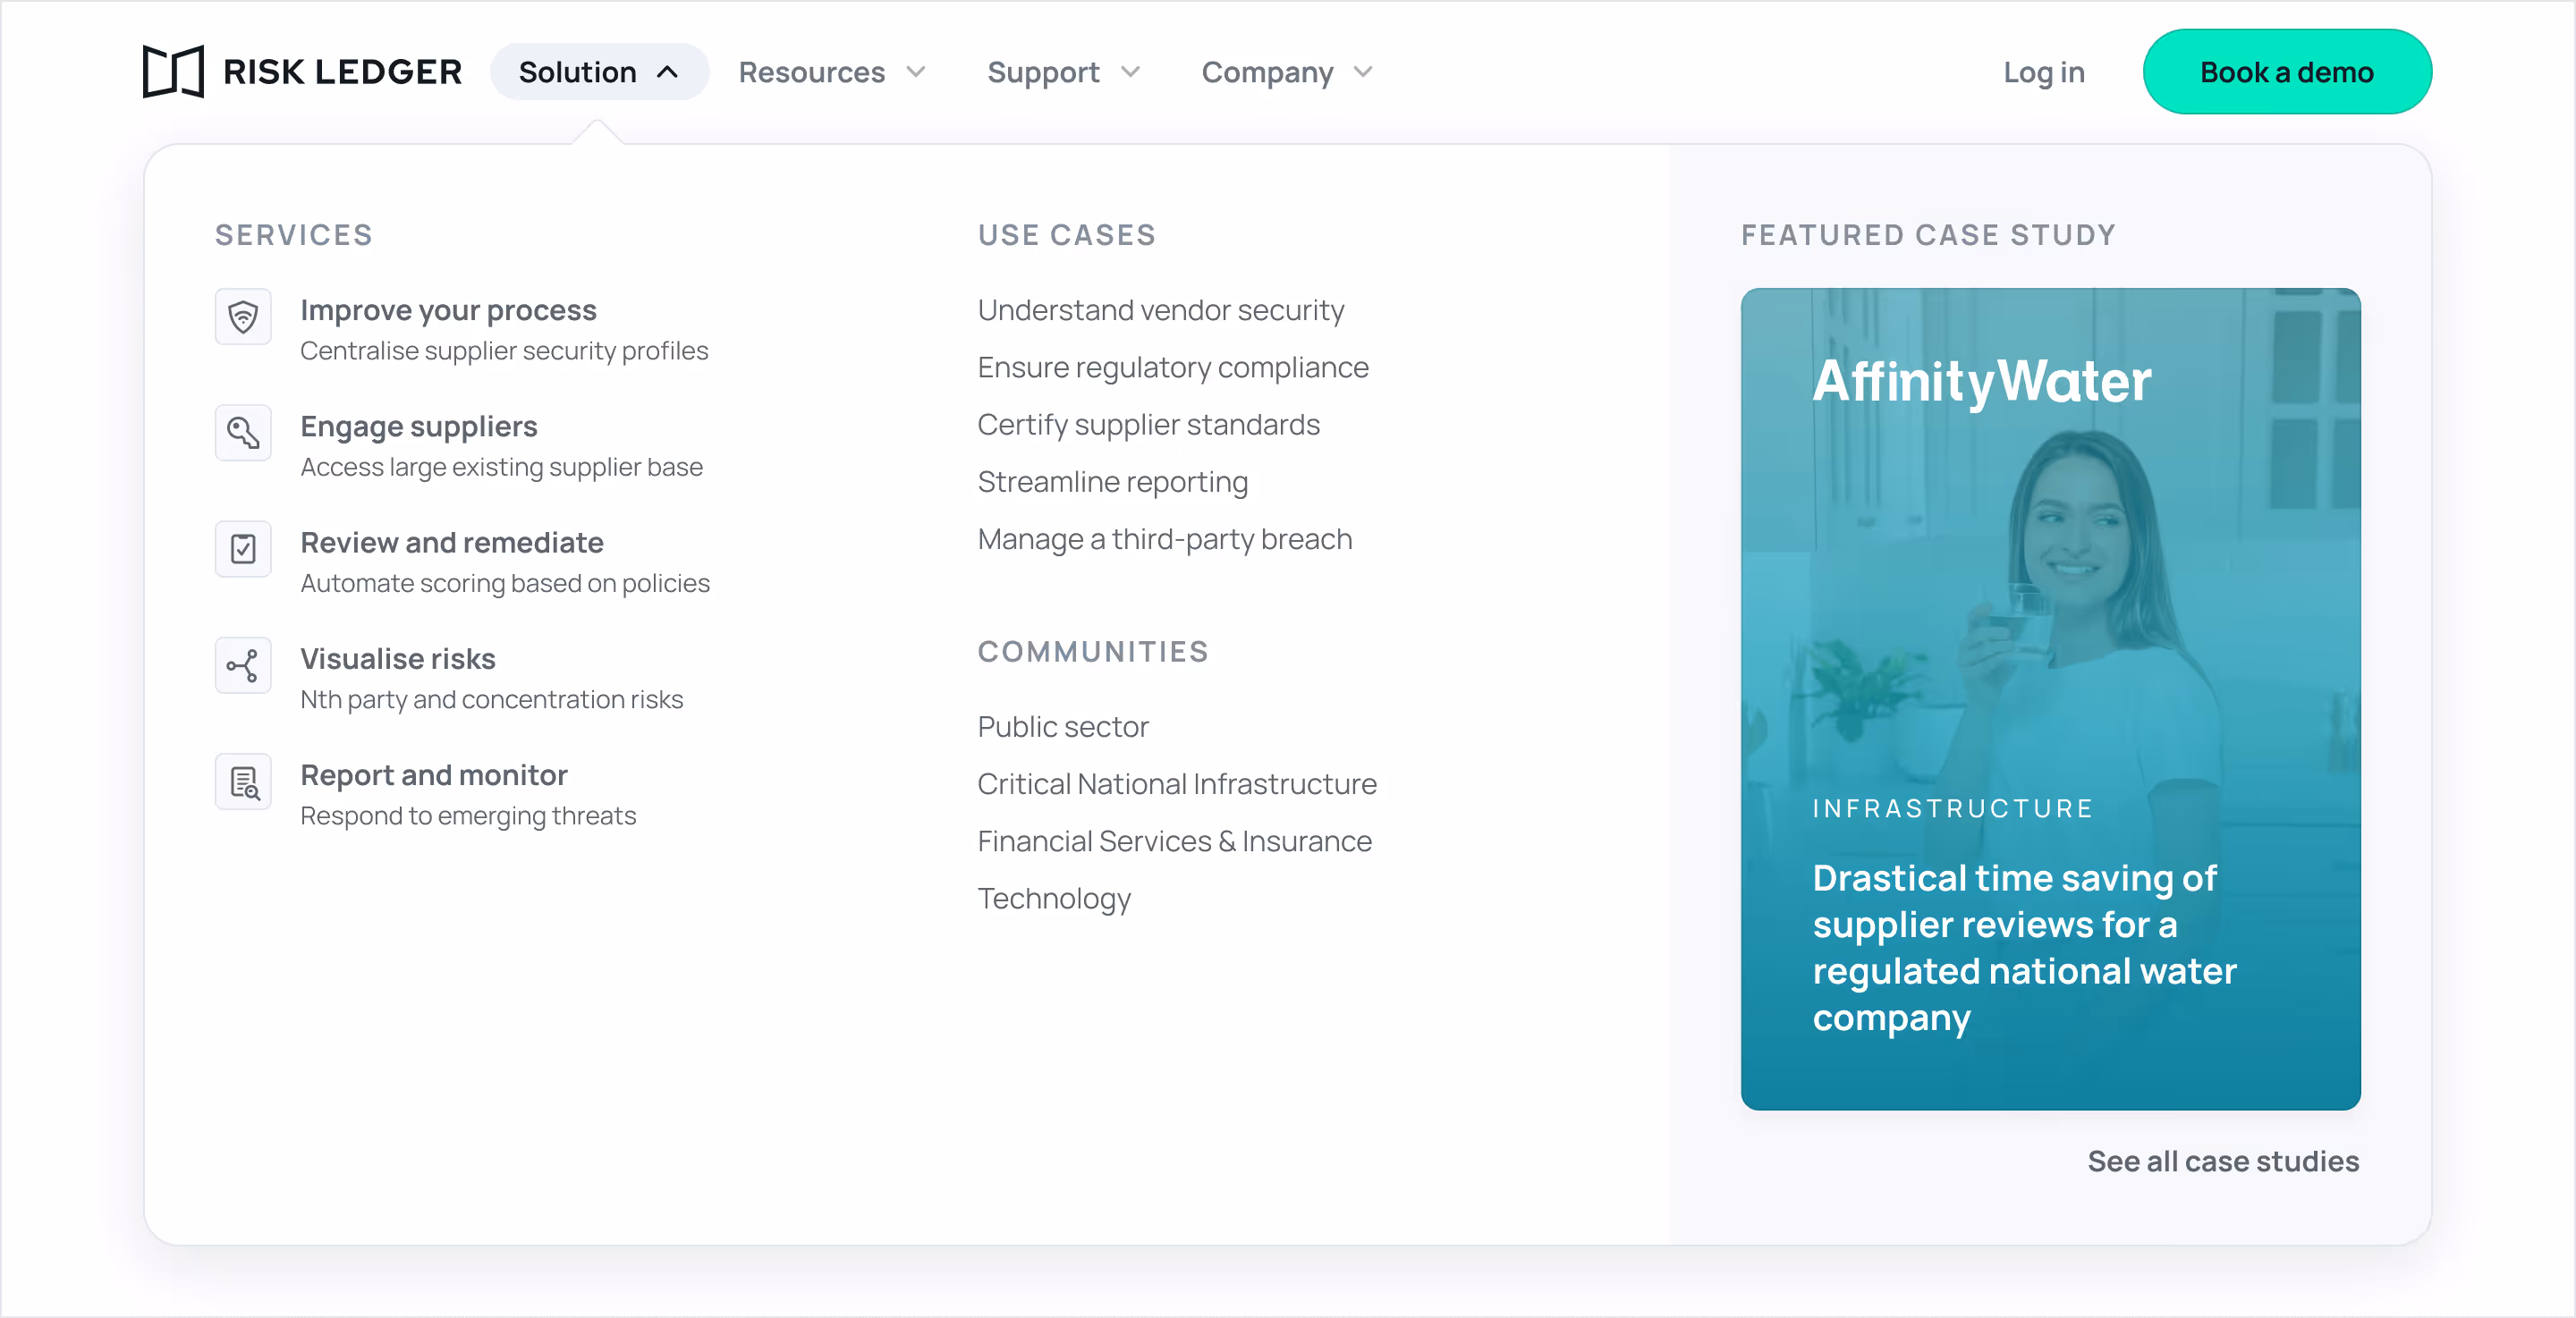Open Critical National Infrastructure community

[1176, 784]
